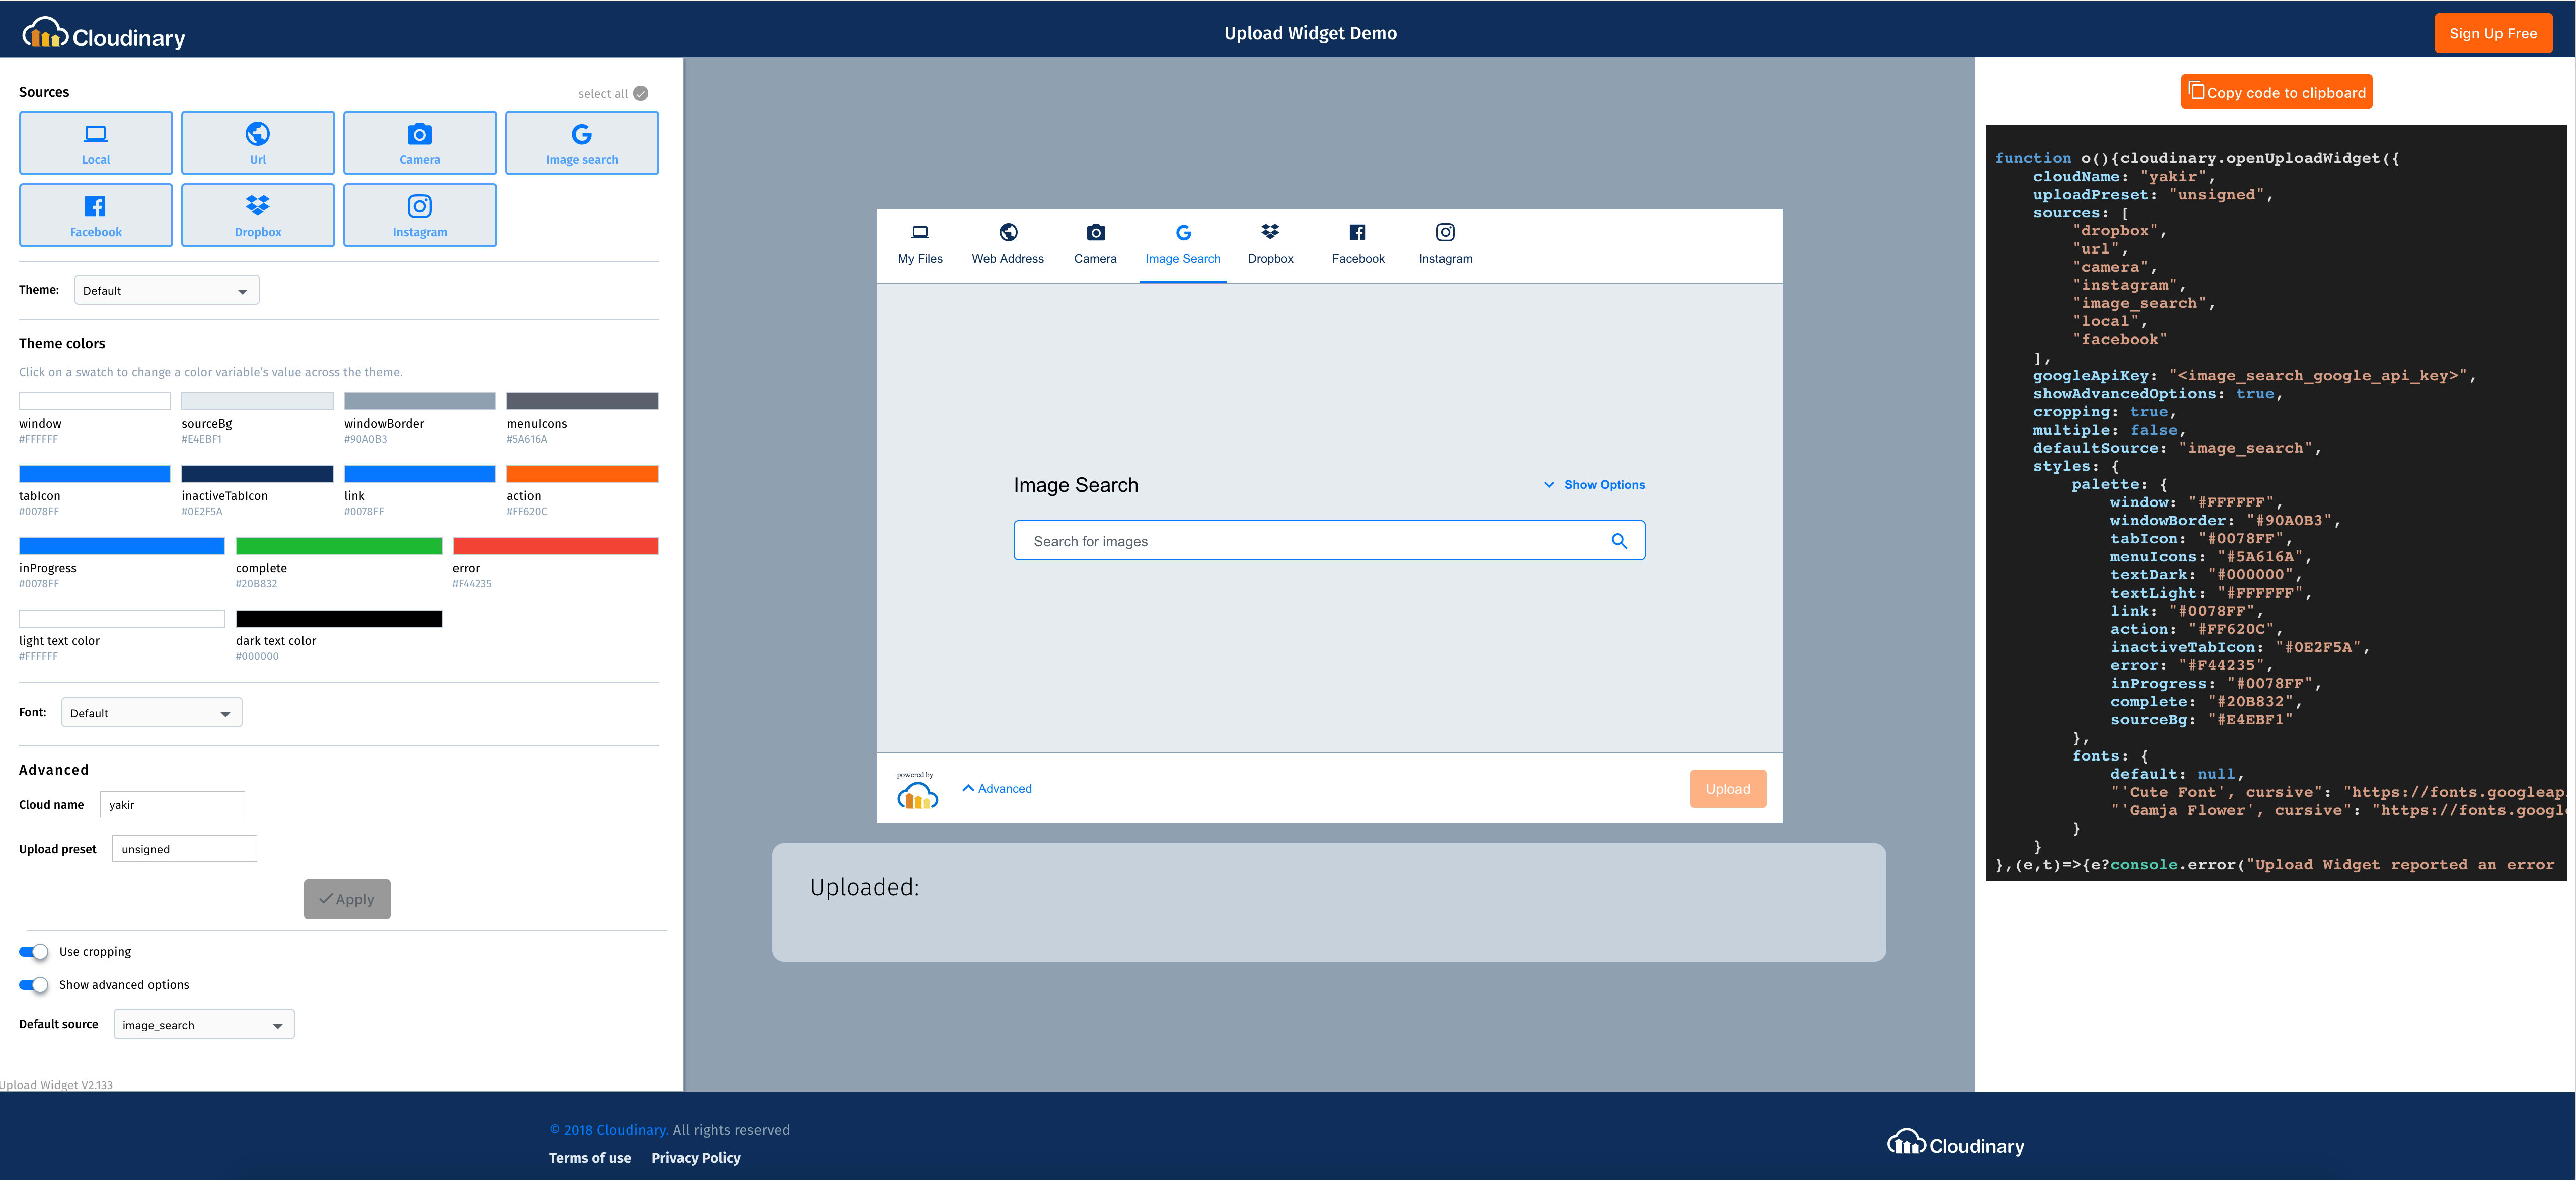The image size is (2576, 1180).
Task: Open the Font dropdown
Action: click(152, 712)
